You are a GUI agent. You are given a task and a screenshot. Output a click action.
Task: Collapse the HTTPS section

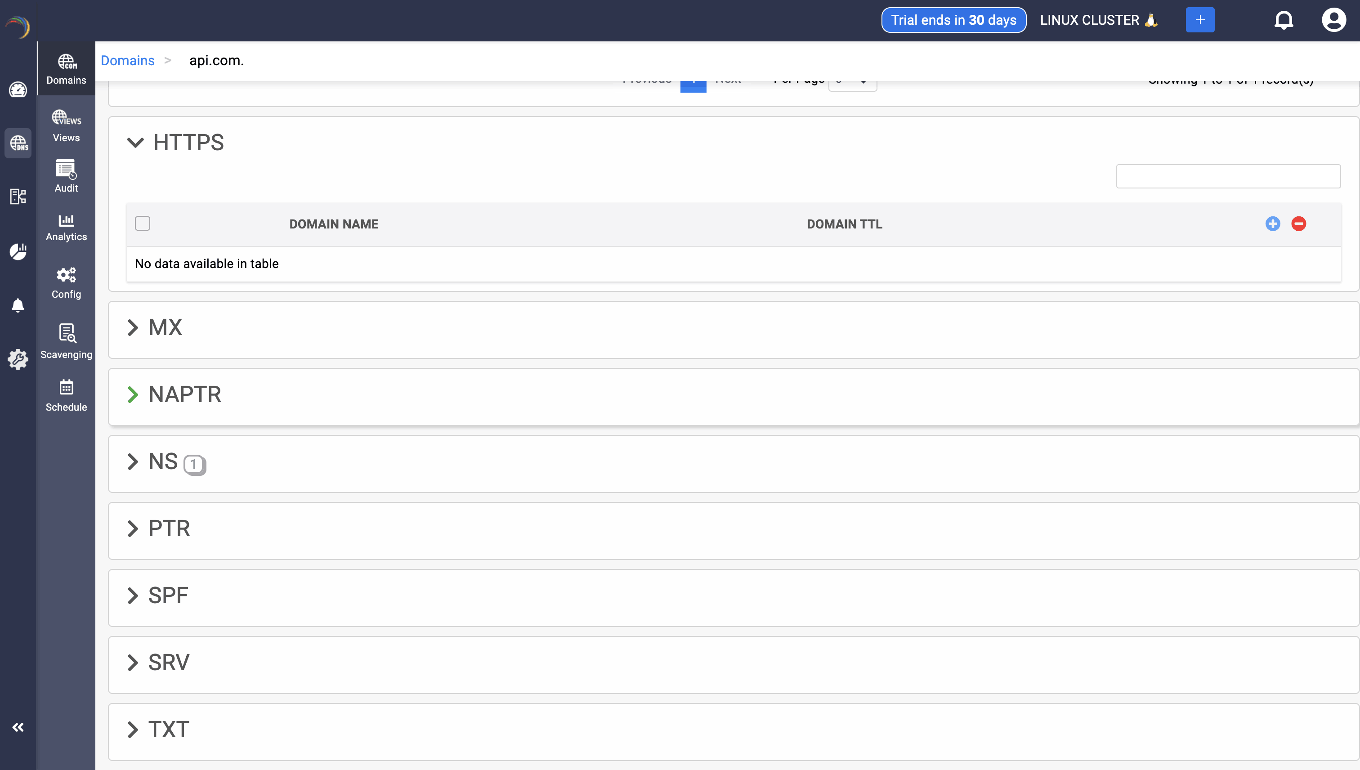(135, 143)
